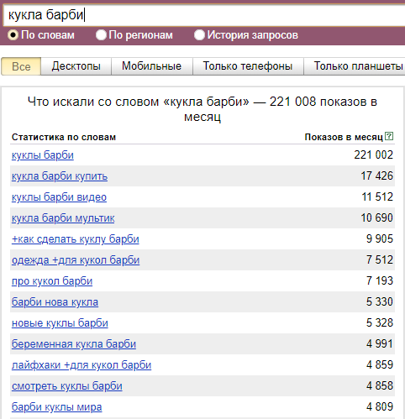Open the 'куклы барби' query link
405x419 pixels.
[x=43, y=155]
